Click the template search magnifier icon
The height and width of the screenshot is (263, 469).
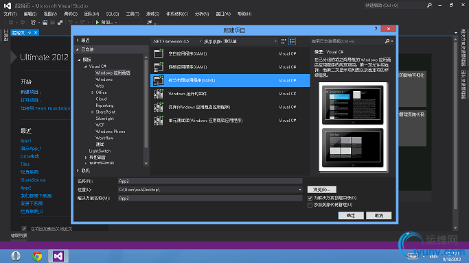(x=387, y=41)
